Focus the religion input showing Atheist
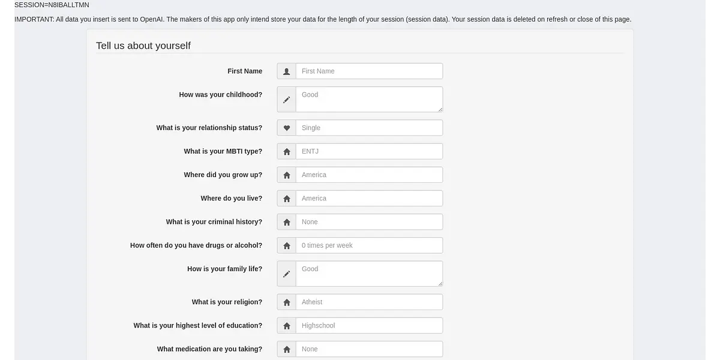Viewport: 720px width, 360px height. click(x=369, y=302)
